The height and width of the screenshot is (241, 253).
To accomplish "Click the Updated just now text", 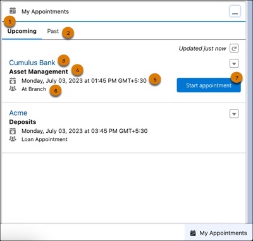I will 202,49.
